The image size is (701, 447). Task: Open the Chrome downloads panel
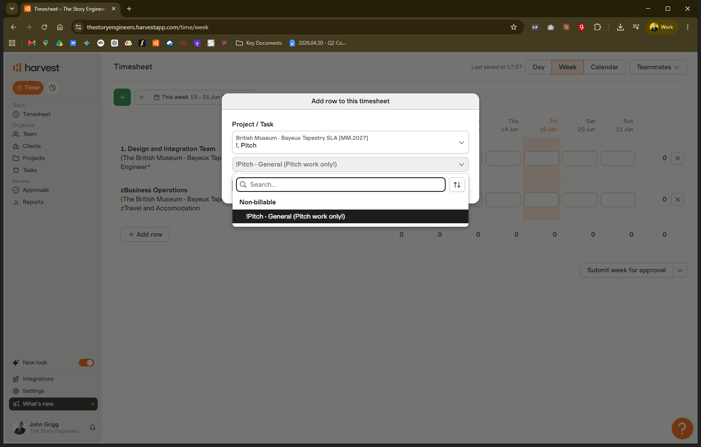point(620,27)
